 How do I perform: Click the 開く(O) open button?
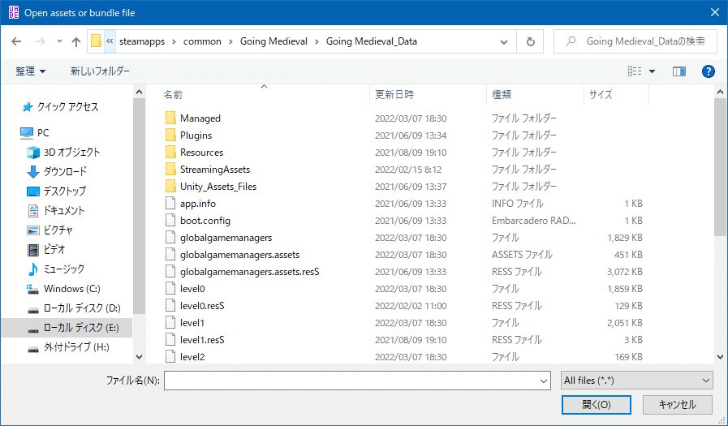(597, 405)
